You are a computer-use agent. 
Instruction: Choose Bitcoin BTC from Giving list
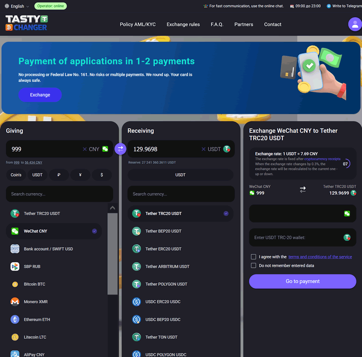[x=34, y=284]
